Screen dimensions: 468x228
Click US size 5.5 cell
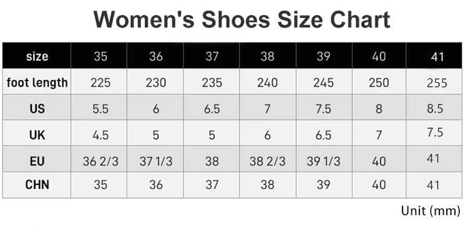pyautogui.click(x=100, y=109)
